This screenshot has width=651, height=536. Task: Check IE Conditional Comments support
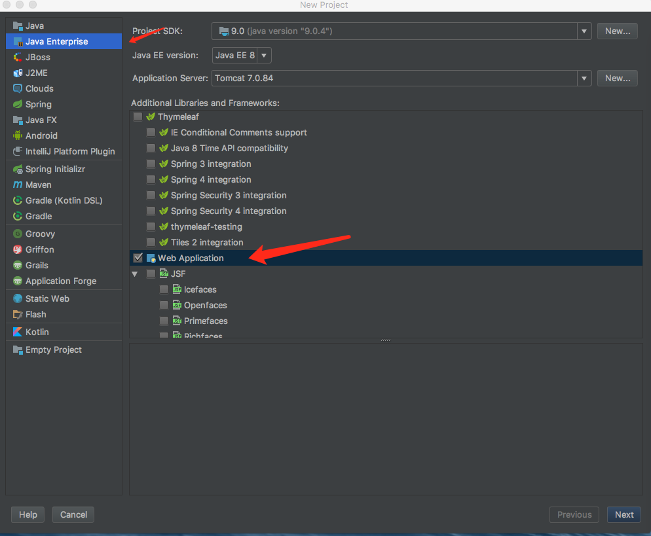tap(151, 132)
